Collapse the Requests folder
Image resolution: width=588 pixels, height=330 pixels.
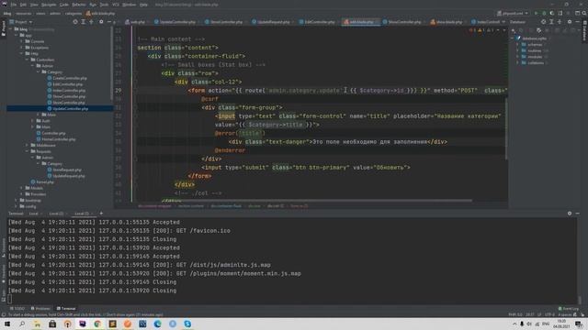tap(27, 151)
